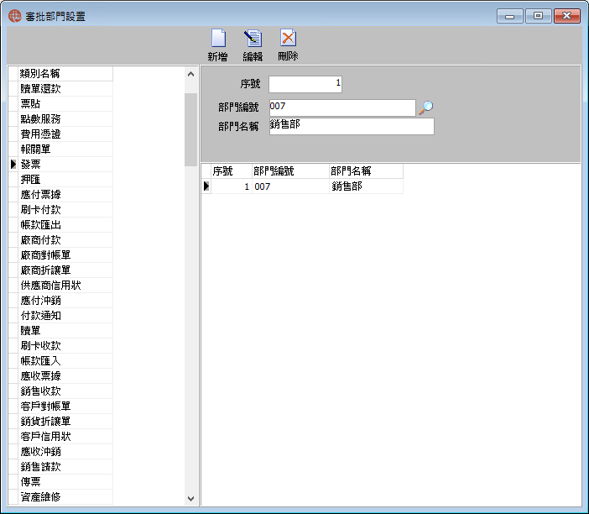The height and width of the screenshot is (514, 589).
Task: Select 應收沖銷 category row
Action: point(65,452)
